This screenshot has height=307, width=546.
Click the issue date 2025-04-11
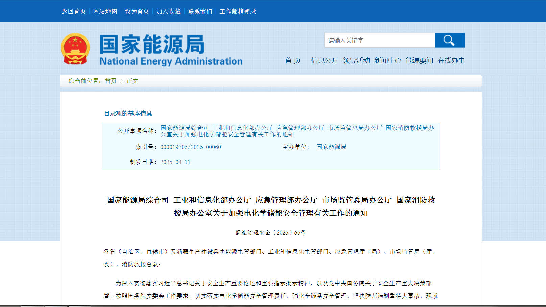coord(175,162)
